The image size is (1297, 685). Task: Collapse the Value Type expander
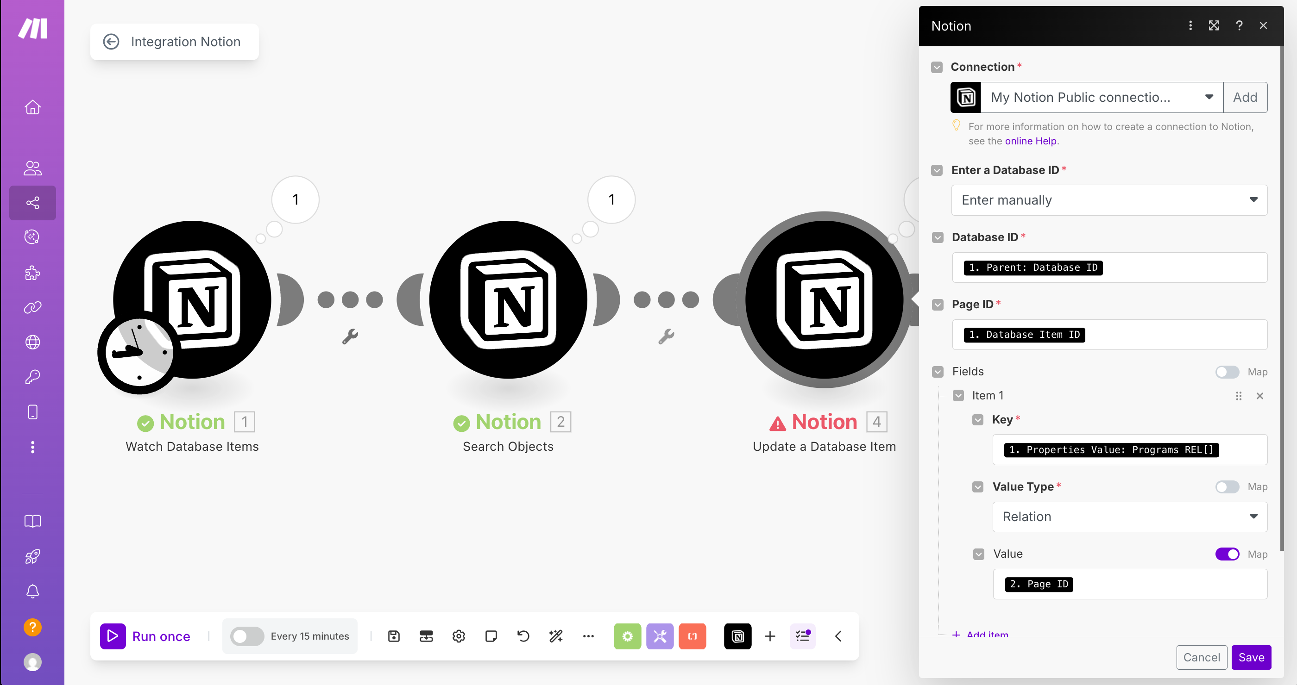(977, 487)
